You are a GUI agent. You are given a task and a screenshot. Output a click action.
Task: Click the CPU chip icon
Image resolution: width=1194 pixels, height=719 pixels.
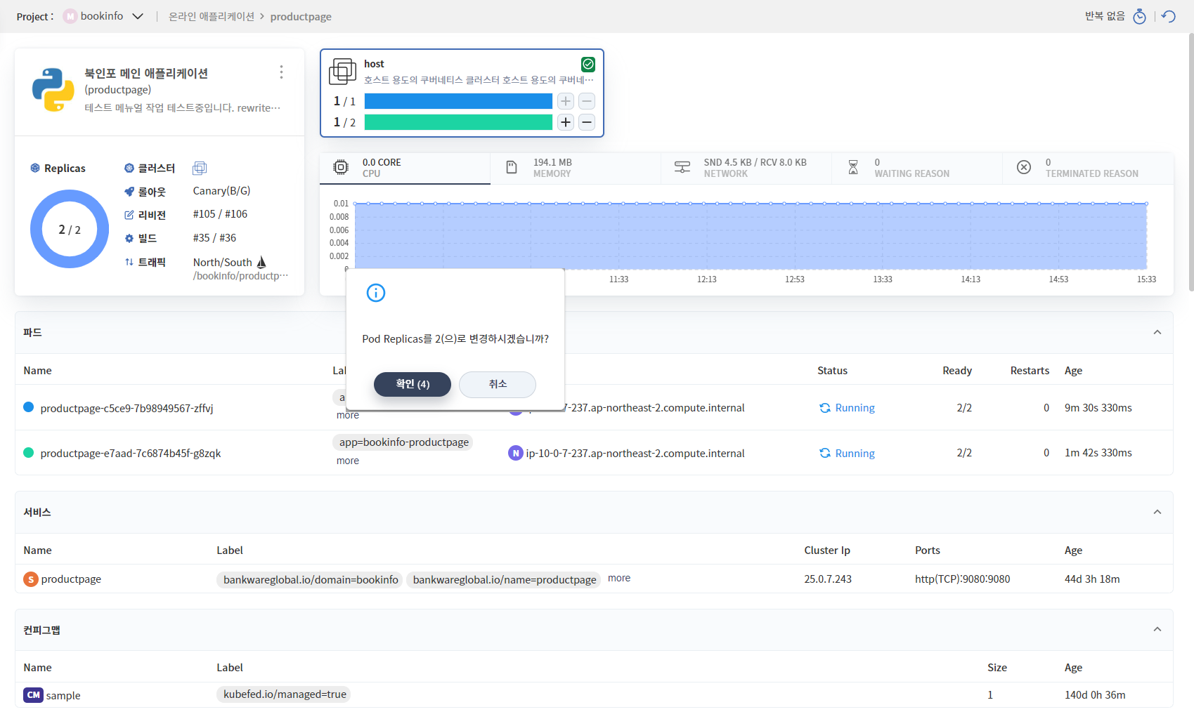[341, 167]
